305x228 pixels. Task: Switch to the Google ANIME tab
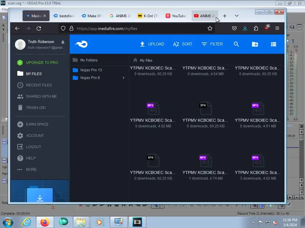pyautogui.click(x=120, y=16)
